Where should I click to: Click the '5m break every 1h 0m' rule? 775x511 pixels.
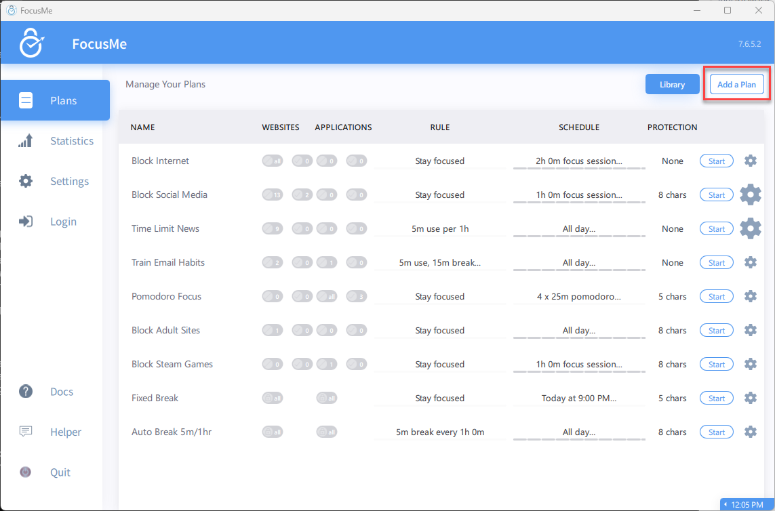[440, 432]
